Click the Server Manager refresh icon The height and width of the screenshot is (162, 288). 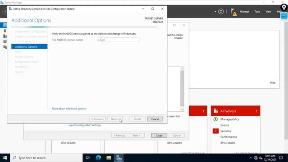point(221,12)
